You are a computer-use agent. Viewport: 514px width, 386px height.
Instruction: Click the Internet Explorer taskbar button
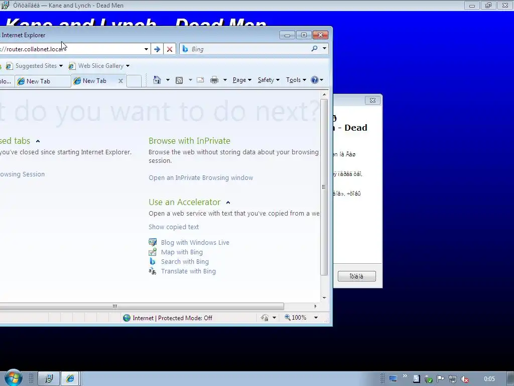[70, 379]
